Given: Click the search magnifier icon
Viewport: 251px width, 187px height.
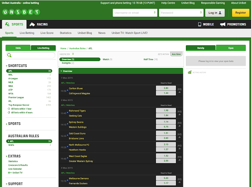Looking at the screenshot, I should point(9,55).
